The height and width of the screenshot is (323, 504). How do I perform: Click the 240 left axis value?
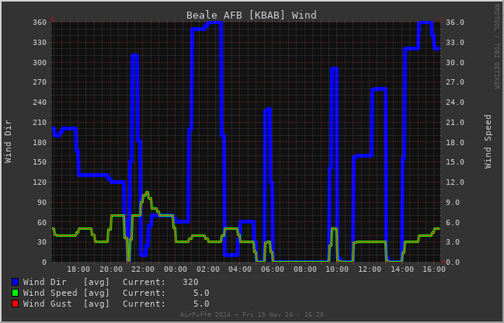(x=40, y=102)
